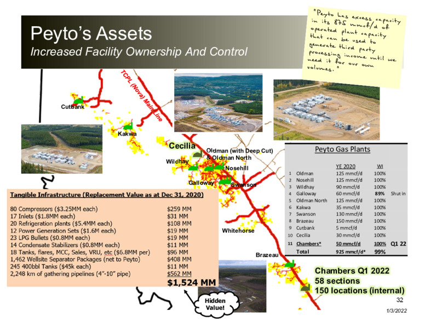Click the large Cecilia map label
Viewport: 425px width, 328px height.
(182, 146)
